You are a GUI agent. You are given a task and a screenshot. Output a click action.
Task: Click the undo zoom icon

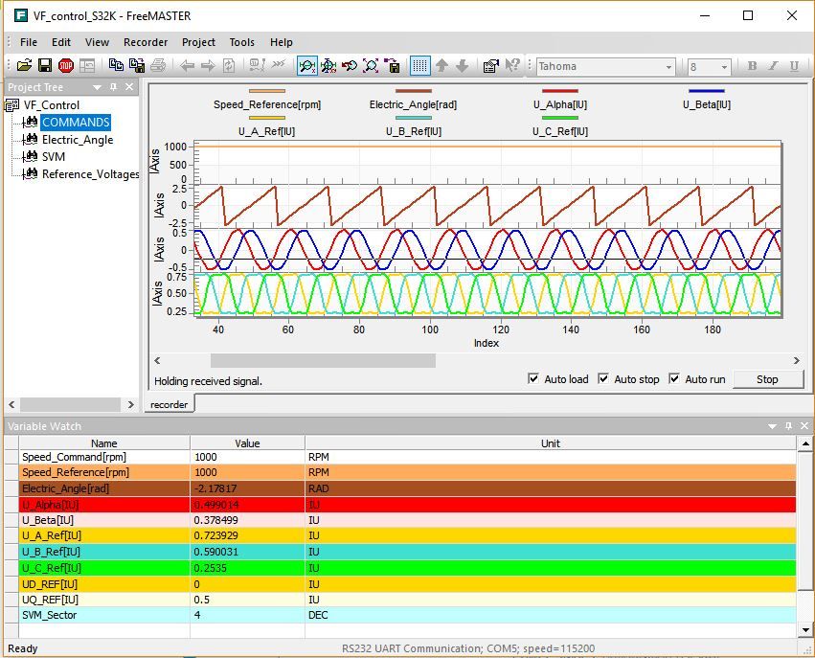coord(350,65)
